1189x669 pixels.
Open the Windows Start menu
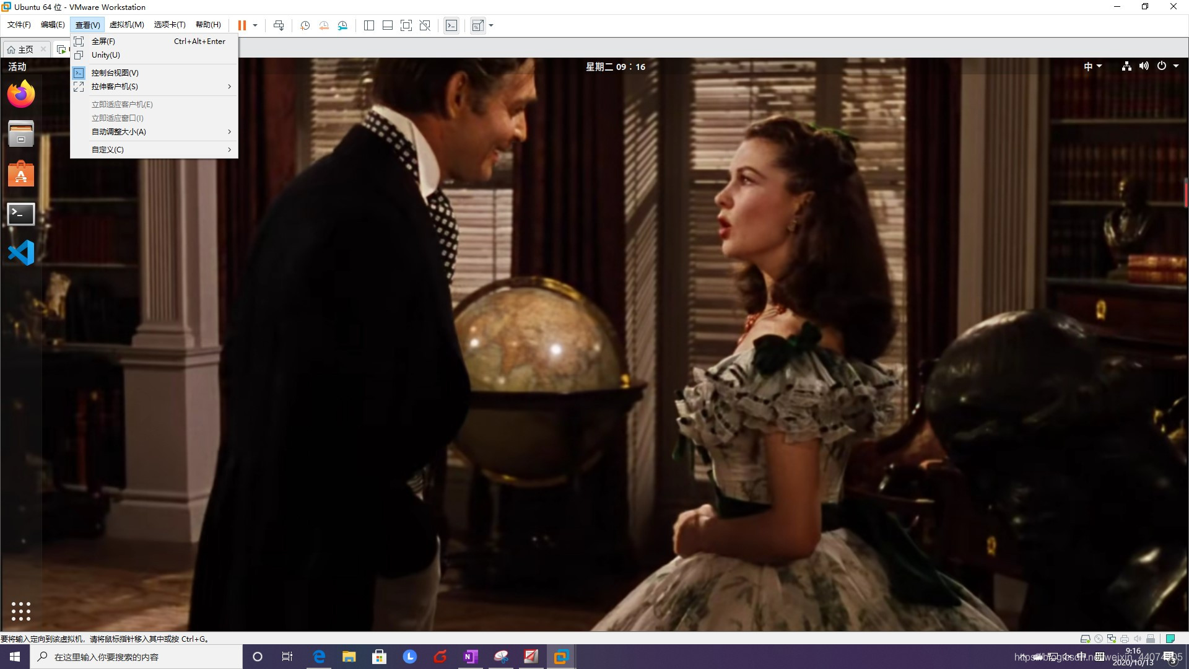(x=15, y=657)
